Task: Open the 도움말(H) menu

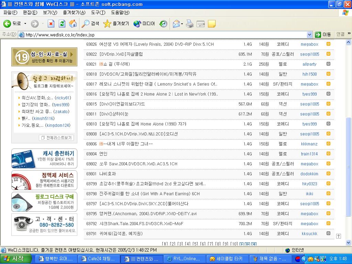Action: 120,13
